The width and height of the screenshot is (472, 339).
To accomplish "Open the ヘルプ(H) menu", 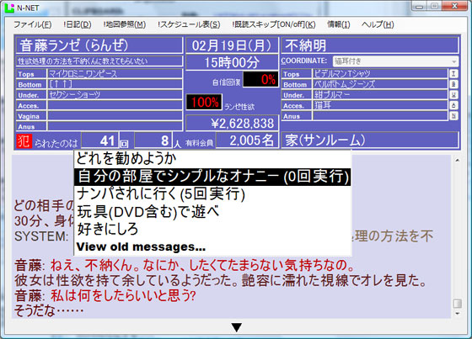I will point(378,24).
